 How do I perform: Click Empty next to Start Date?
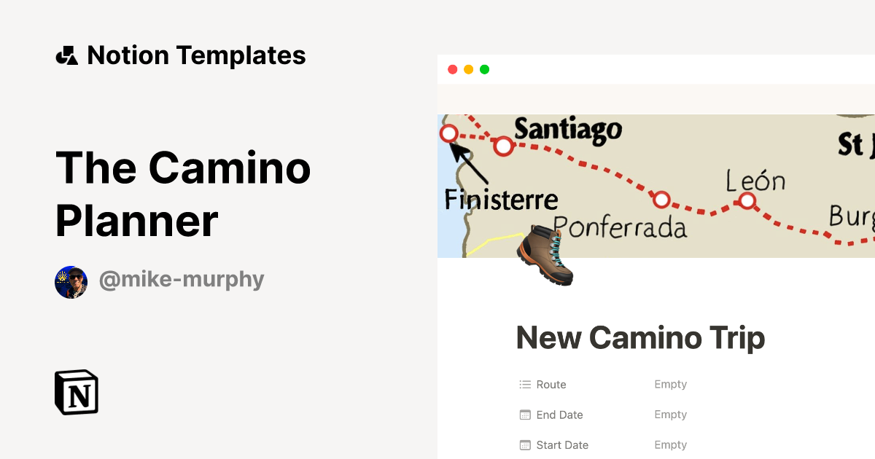tap(669, 444)
